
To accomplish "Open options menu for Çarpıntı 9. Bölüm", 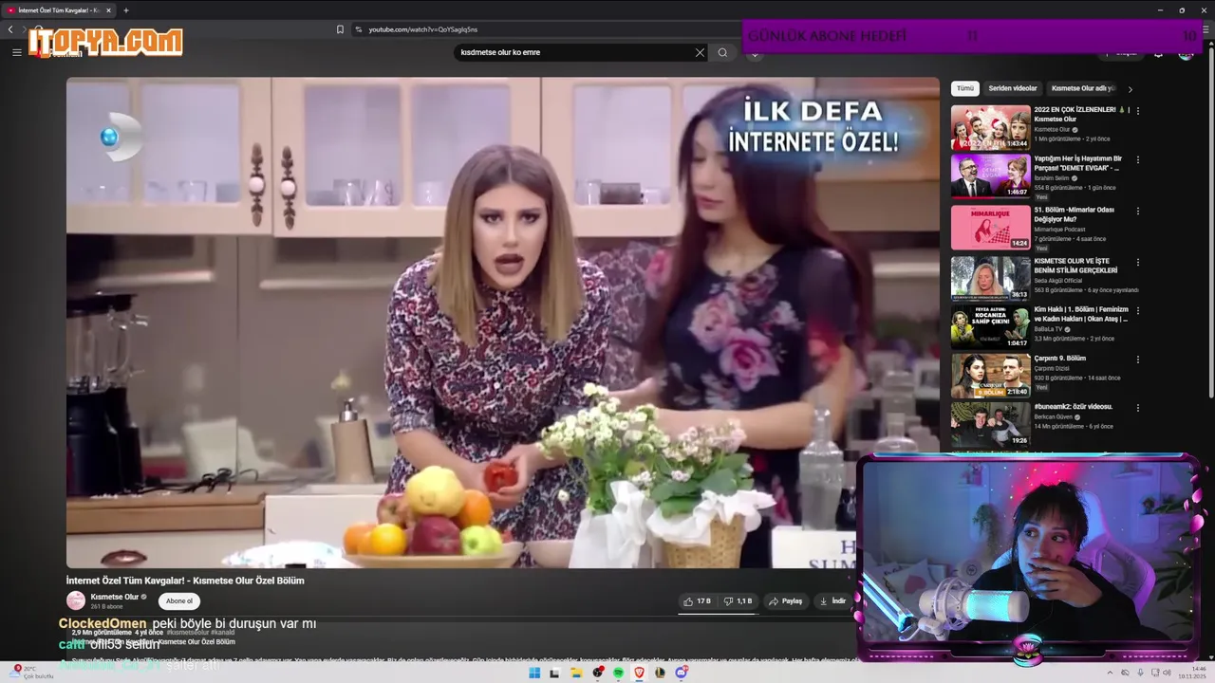I will pos(1138,360).
